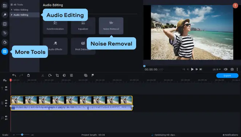Select the More Tools grid icon
Image resolution: width=241 pixels, height=137 pixels.
pos(5,51)
